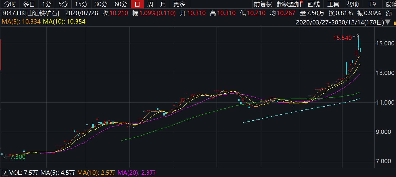Select the 5分 five-minute period
This screenshot has height=177, width=396.
[x=63, y=4]
